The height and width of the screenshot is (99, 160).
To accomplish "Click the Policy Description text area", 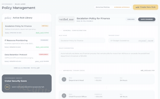I will pos(107,57).
